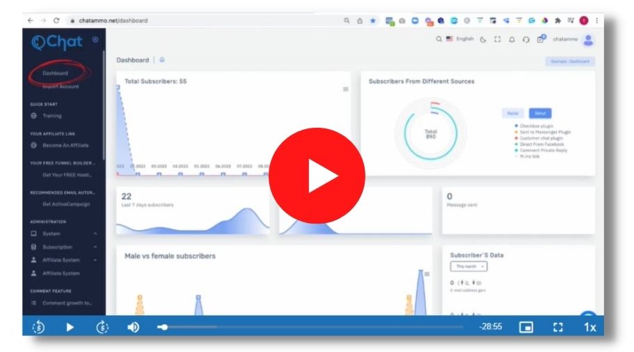The height and width of the screenshot is (352, 634).
Task: Toggle the Comment Private Reply legend entry
Action: click(541, 150)
